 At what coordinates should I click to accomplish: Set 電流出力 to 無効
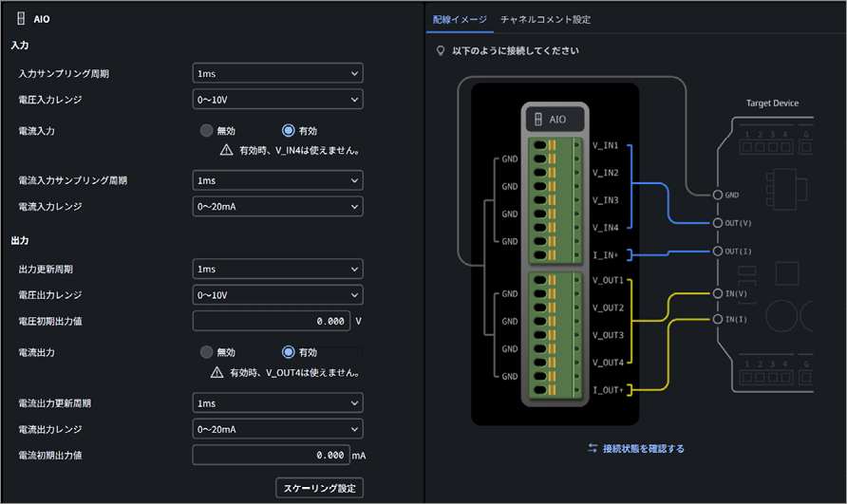[206, 352]
